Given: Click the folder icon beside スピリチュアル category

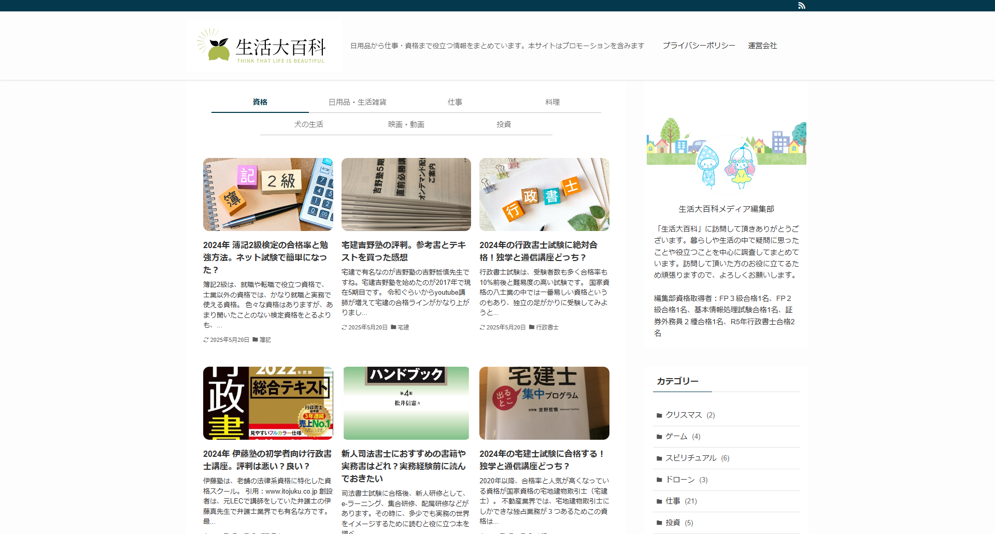Looking at the screenshot, I should pos(659,458).
